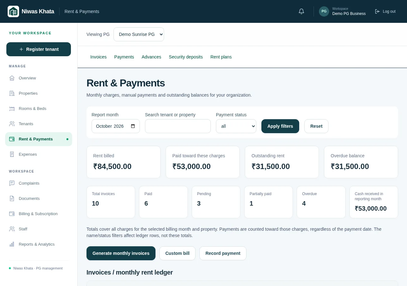This screenshot has width=407, height=286.
Task: Click the Log out arrow icon
Action: (377, 11)
